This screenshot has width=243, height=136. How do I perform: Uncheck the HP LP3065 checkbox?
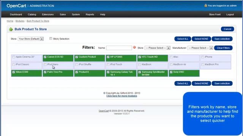pos(108,57)
